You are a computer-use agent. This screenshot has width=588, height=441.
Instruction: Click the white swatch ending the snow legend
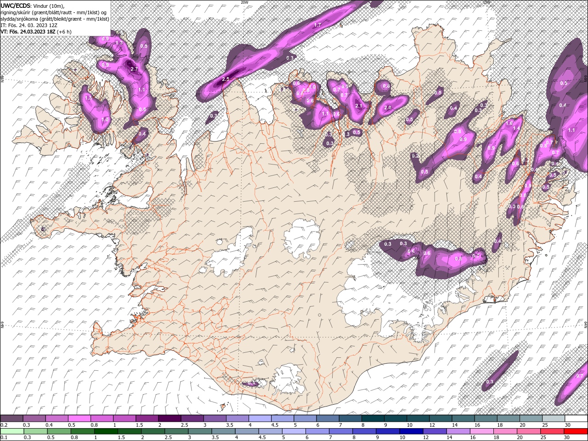[x=576, y=418]
